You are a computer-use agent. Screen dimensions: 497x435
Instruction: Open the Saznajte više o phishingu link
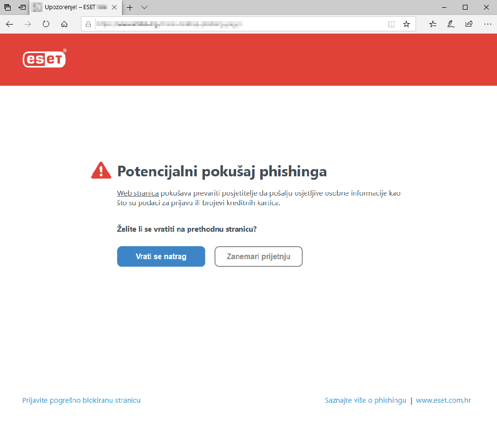365,400
